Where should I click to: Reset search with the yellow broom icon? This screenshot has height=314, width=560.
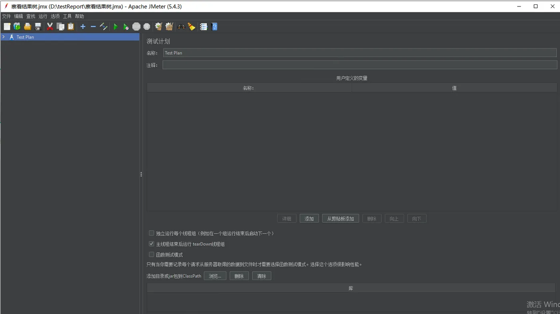click(192, 27)
